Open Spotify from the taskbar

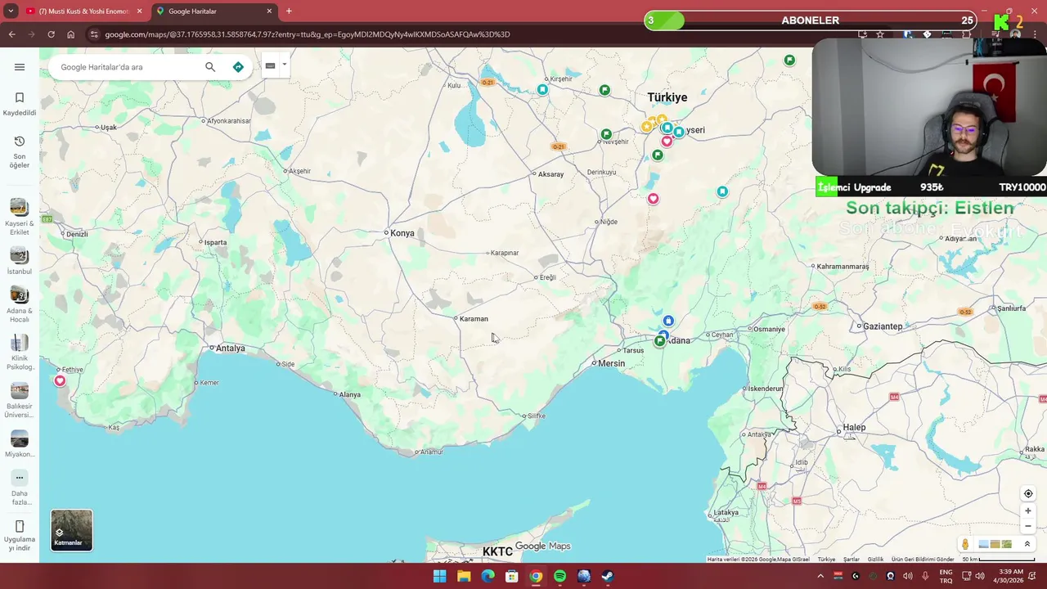(559, 576)
